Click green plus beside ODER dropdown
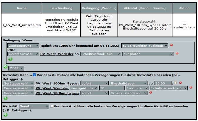Screen dimensions: 198x121 click(5, 67)
